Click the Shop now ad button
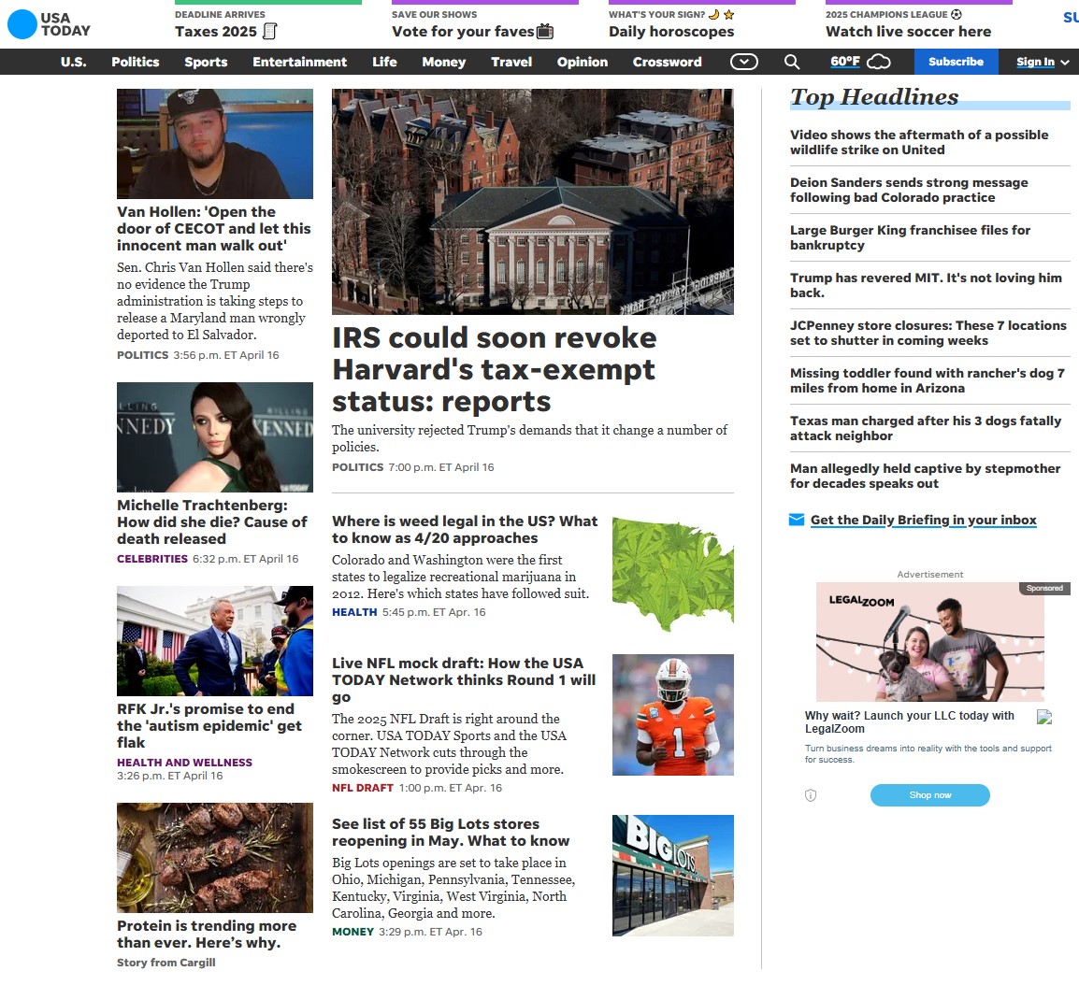Viewport: 1079px width, 985px height. [929, 795]
